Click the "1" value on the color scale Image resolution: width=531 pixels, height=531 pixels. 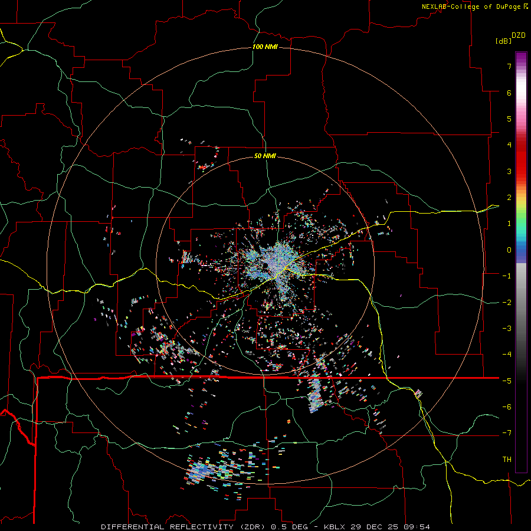click(x=509, y=224)
